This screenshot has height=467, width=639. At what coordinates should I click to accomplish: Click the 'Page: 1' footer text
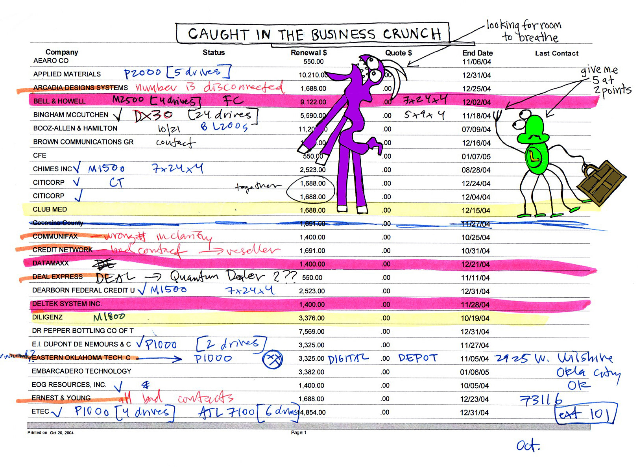299,432
